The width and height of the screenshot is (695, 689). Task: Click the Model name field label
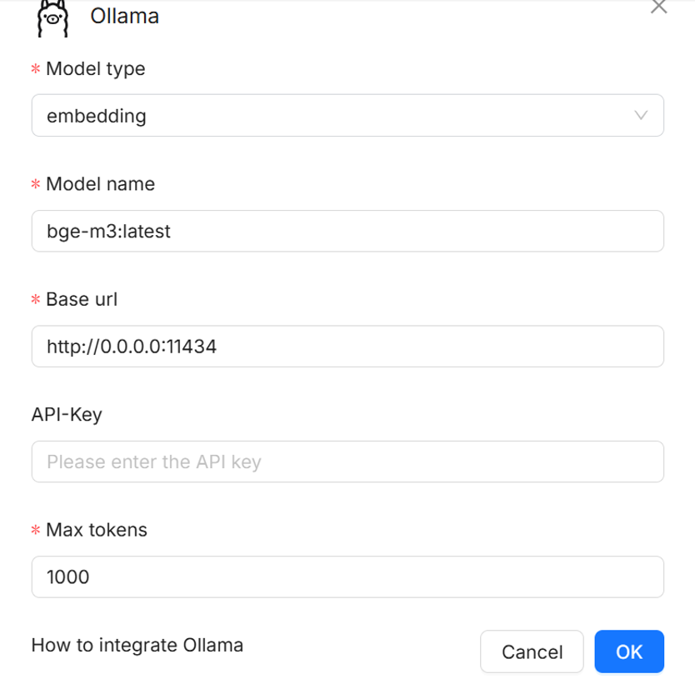click(x=100, y=184)
